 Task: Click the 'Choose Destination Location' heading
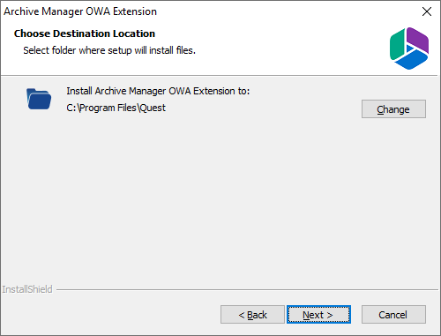pos(85,34)
